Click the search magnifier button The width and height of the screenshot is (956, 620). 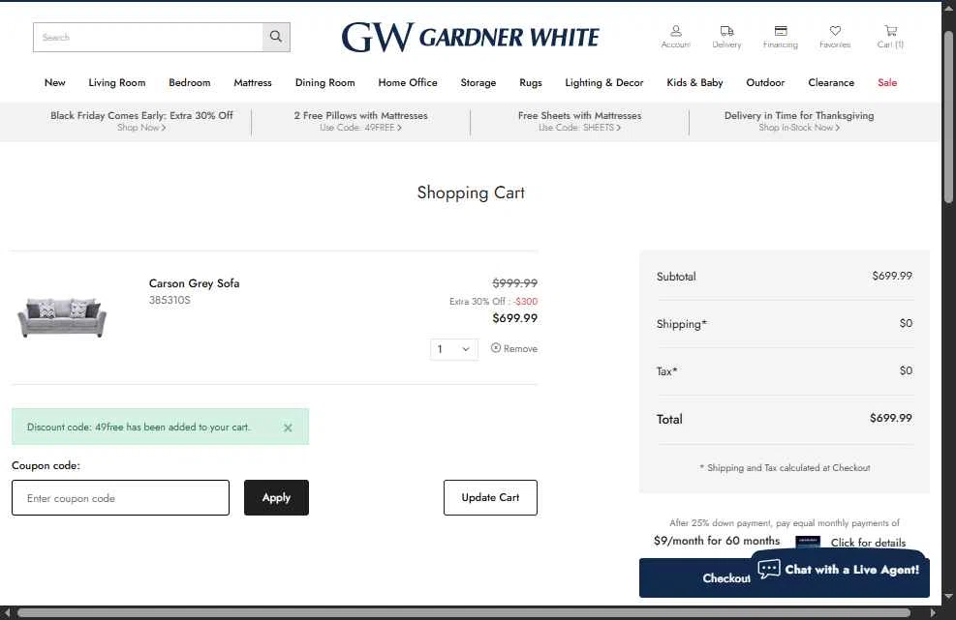coord(276,37)
